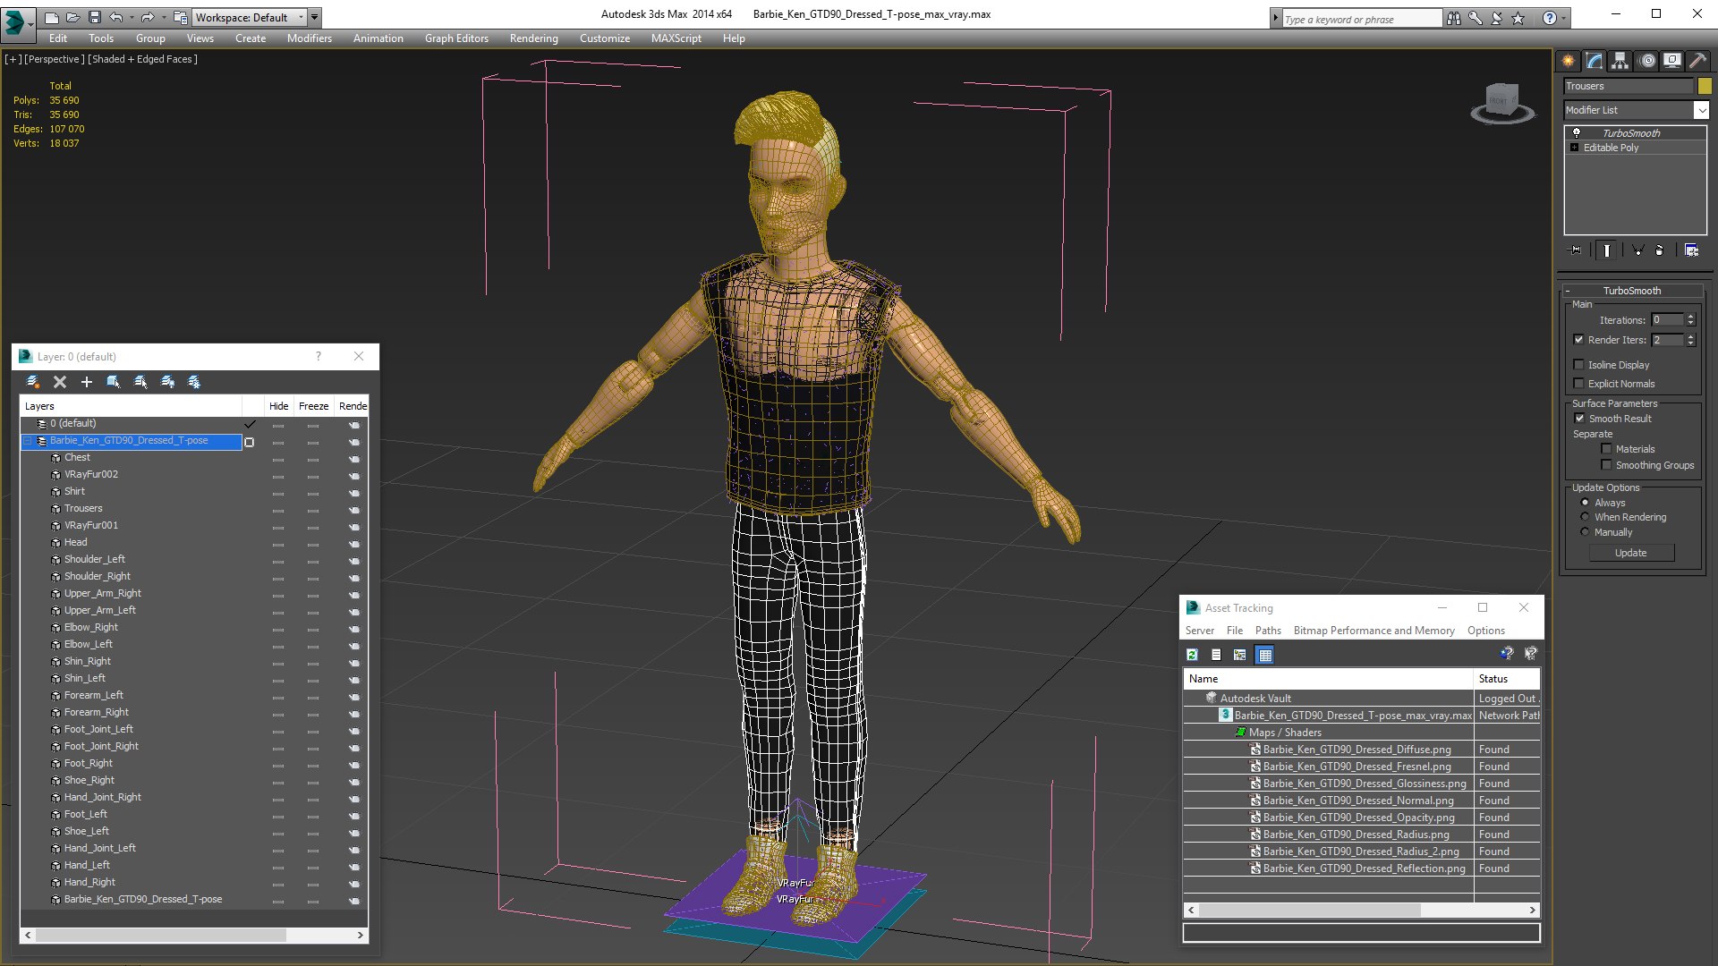Collapse the TurboSmooth rollout header
Viewport: 1718px width, 966px height.
coord(1631,291)
